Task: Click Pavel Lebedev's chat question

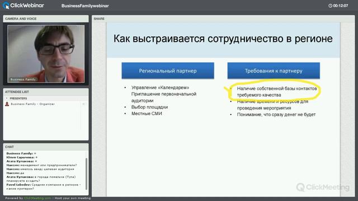Action: [x=44, y=186]
